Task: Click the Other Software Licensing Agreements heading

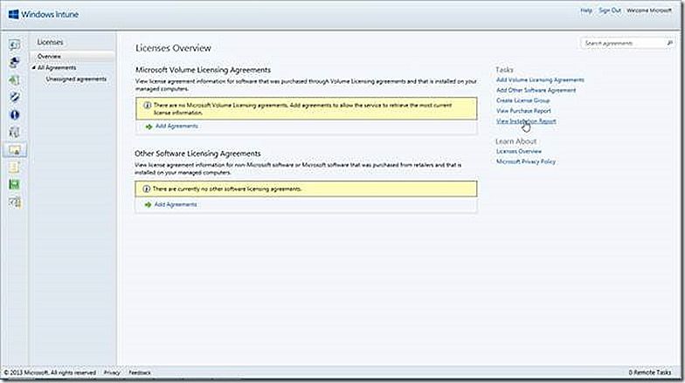Action: [x=197, y=154]
